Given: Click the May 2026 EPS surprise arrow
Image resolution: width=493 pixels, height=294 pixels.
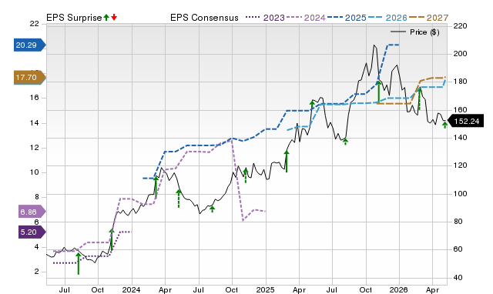Looking at the screenshot, I should click(444, 125).
